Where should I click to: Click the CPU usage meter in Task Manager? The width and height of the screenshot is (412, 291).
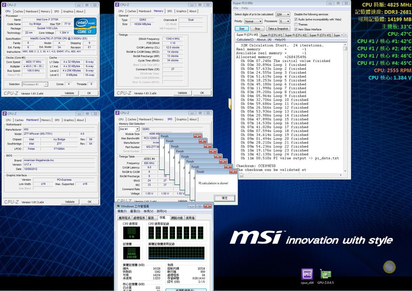[132, 233]
